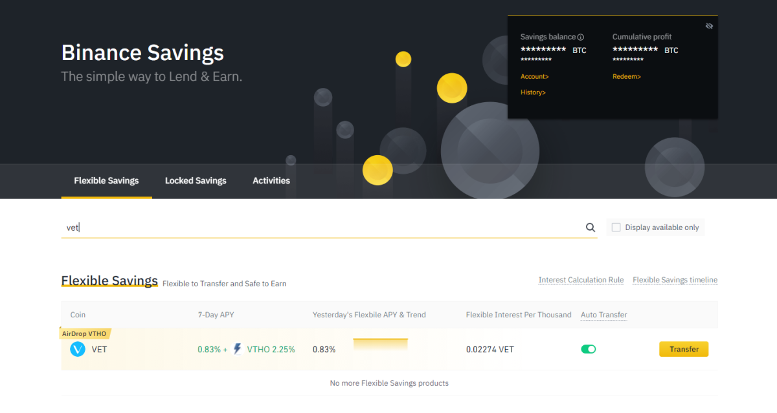Click the '0.02274 VET' interest value
This screenshot has height=413, width=777.
pos(490,350)
